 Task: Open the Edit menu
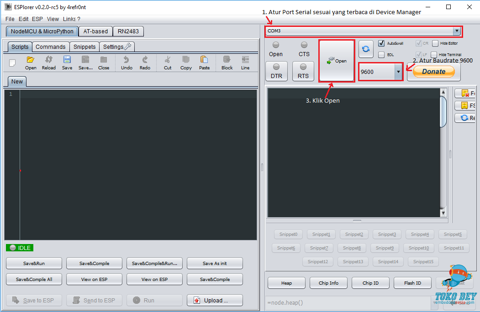[24, 19]
